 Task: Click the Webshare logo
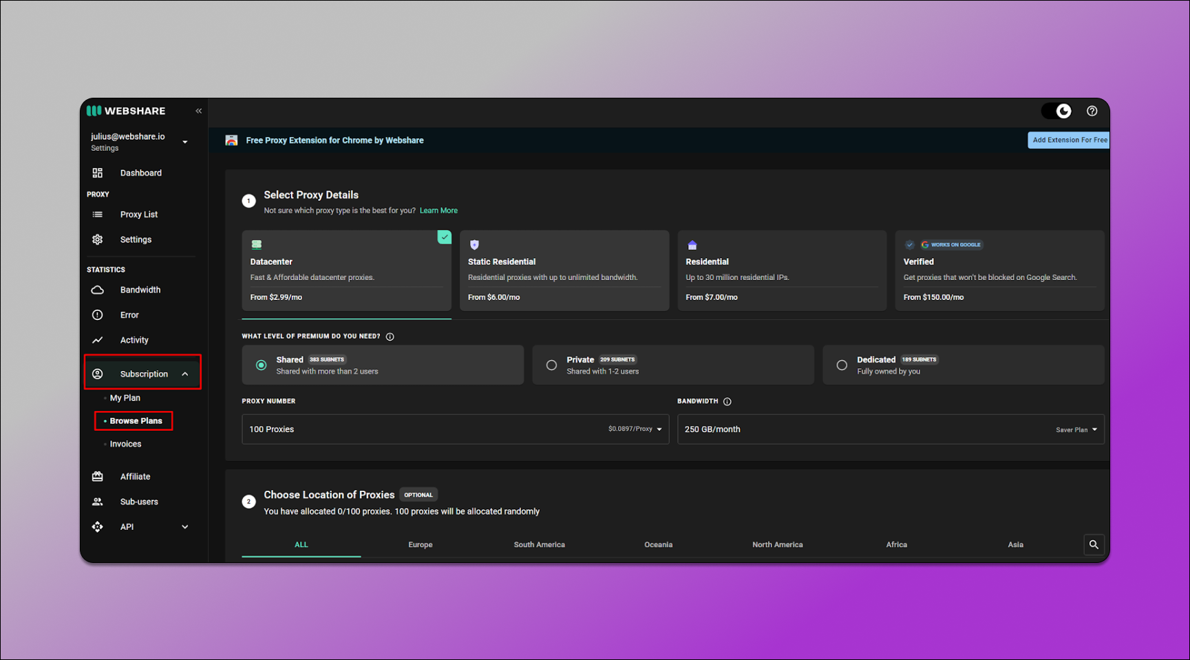126,111
